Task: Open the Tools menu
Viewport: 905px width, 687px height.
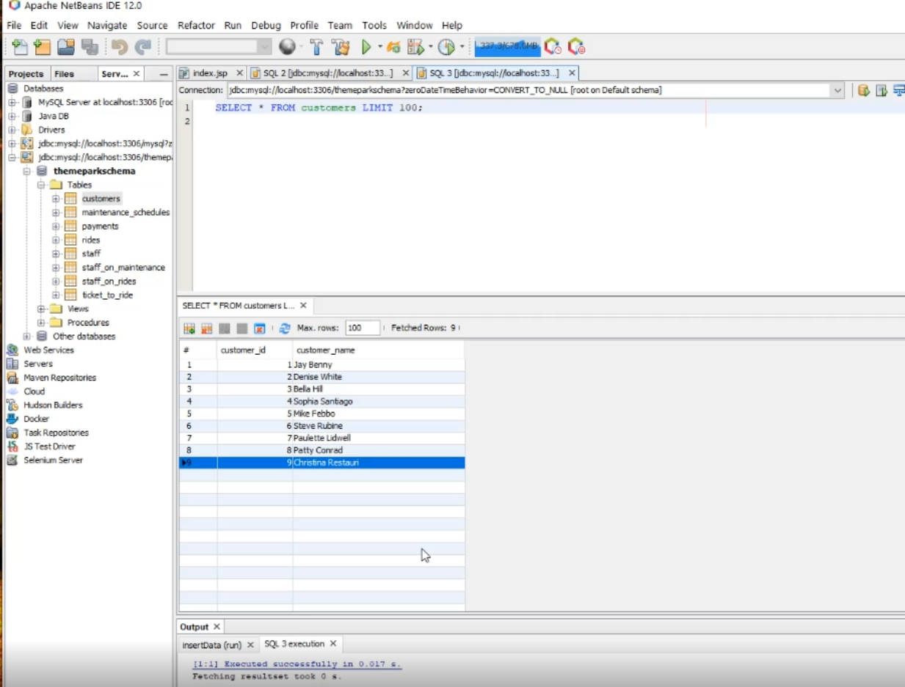Action: point(374,25)
